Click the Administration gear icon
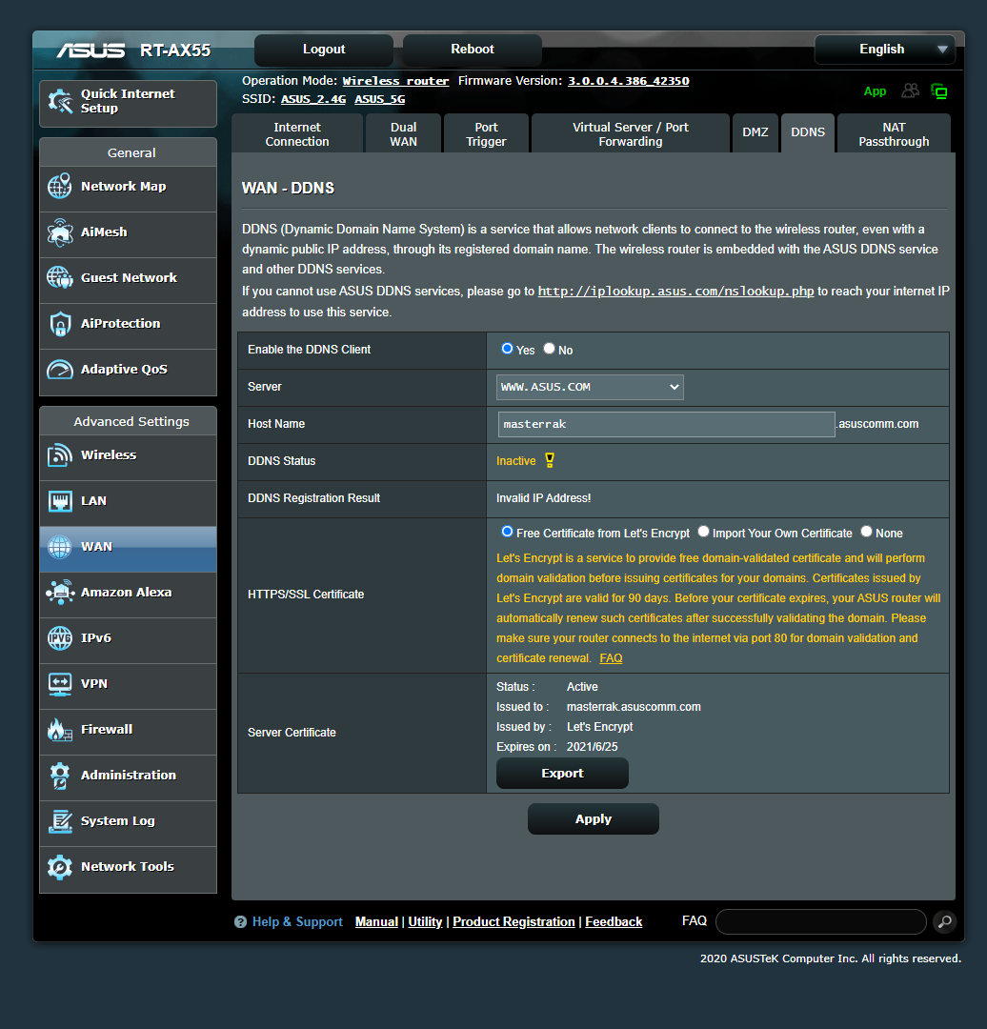987x1029 pixels. pyautogui.click(x=60, y=776)
